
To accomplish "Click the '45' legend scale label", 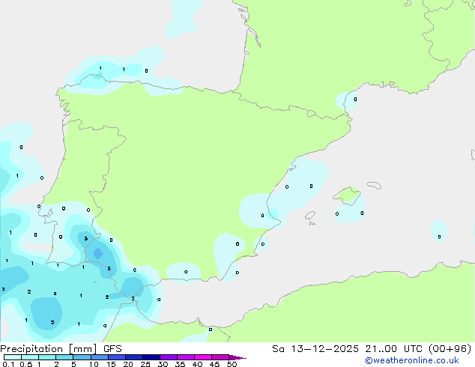I will 214,364.
